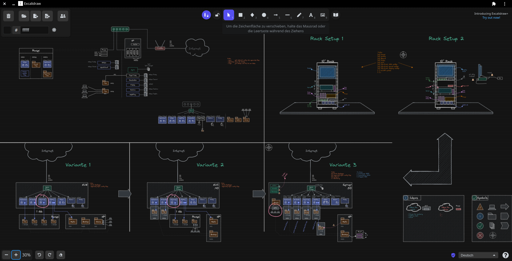Clear the canvas with the trash icon

8,16
